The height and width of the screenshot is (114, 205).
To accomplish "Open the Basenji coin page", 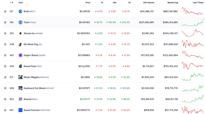I will tap(30, 99).
